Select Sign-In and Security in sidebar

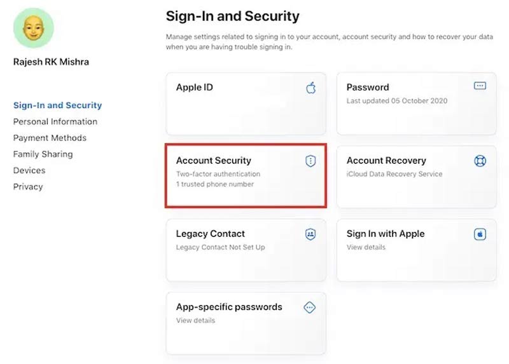pyautogui.click(x=57, y=105)
